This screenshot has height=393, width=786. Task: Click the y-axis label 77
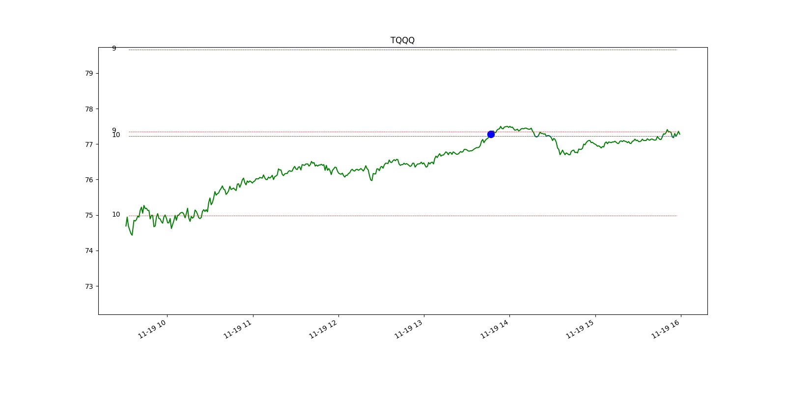89,144
